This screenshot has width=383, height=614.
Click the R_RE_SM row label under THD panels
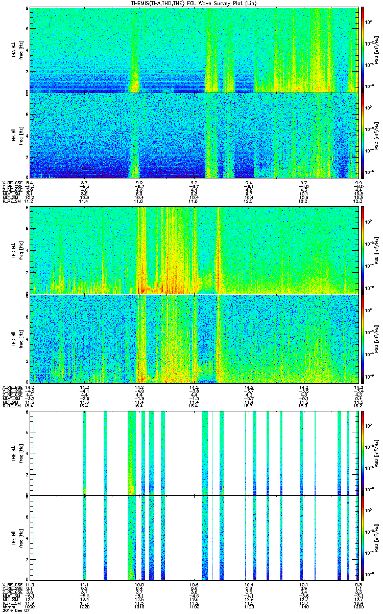[x=11, y=406]
